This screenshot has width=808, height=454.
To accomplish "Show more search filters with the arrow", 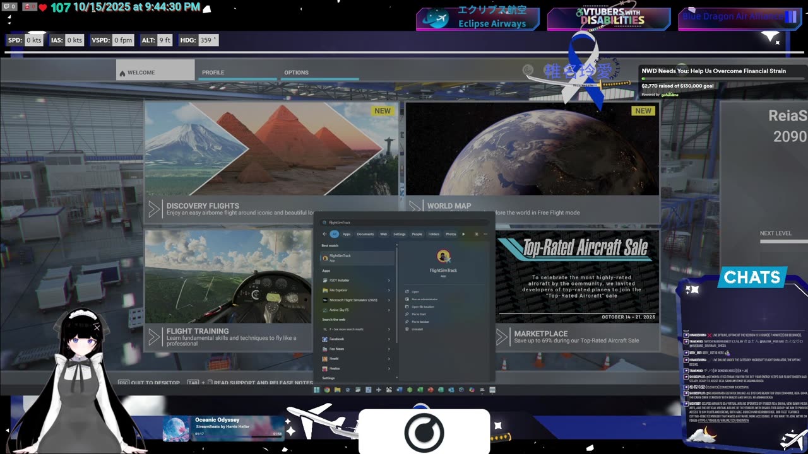I will (x=463, y=234).
